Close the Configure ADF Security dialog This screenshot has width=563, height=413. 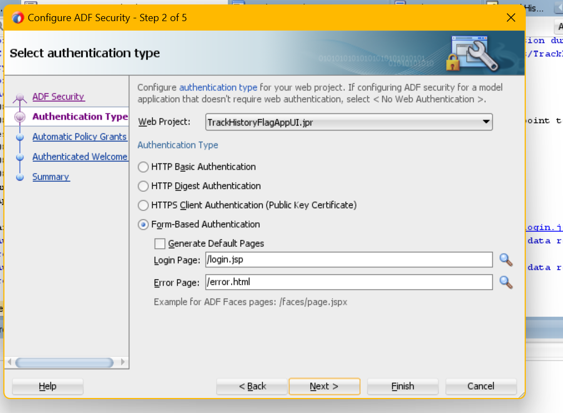click(511, 18)
